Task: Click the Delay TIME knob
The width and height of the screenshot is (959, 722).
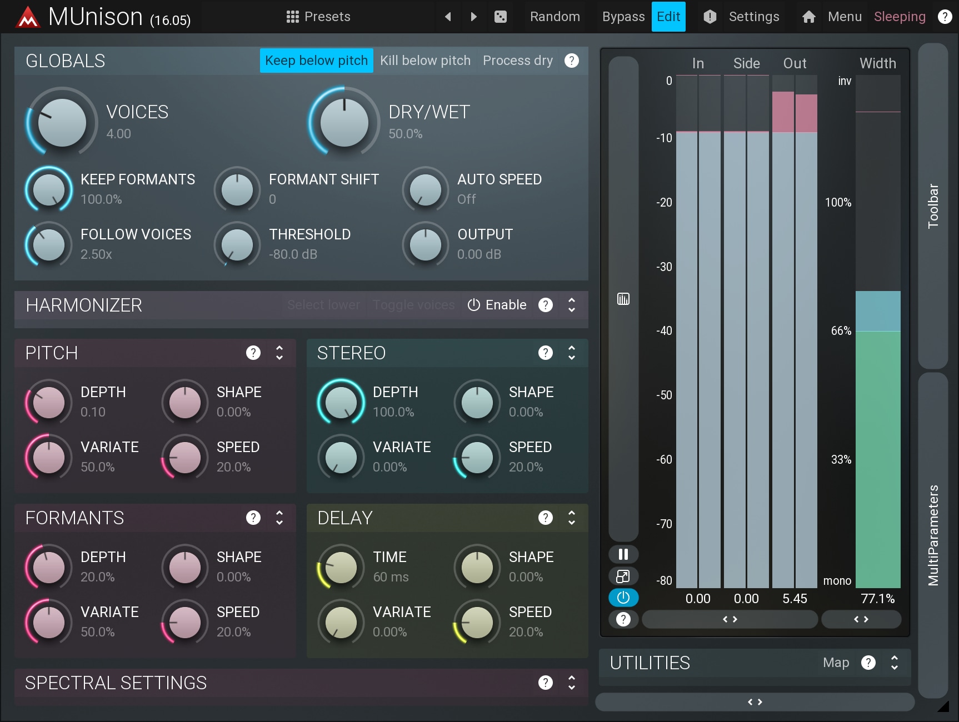Action: [x=341, y=568]
